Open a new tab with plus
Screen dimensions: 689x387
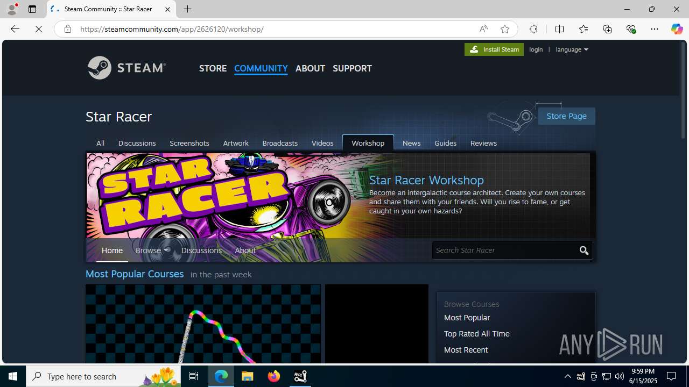click(x=187, y=9)
